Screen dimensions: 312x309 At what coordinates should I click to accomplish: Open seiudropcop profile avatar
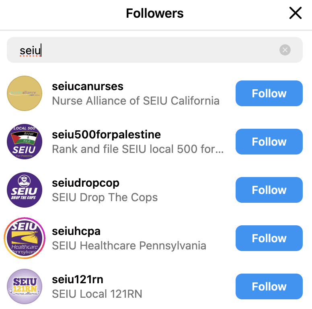point(25,190)
